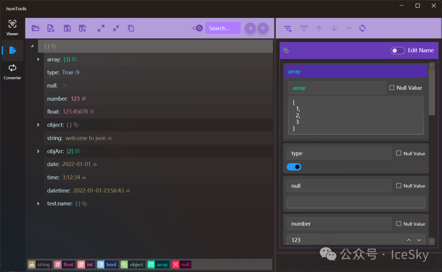Open the Converter tab in sidebar
This screenshot has height=272, width=442.
(x=12, y=71)
